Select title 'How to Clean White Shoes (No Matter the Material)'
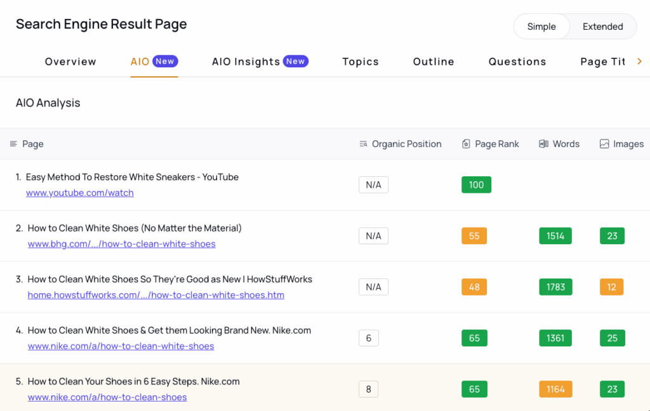The height and width of the screenshot is (411, 650). pos(135,228)
